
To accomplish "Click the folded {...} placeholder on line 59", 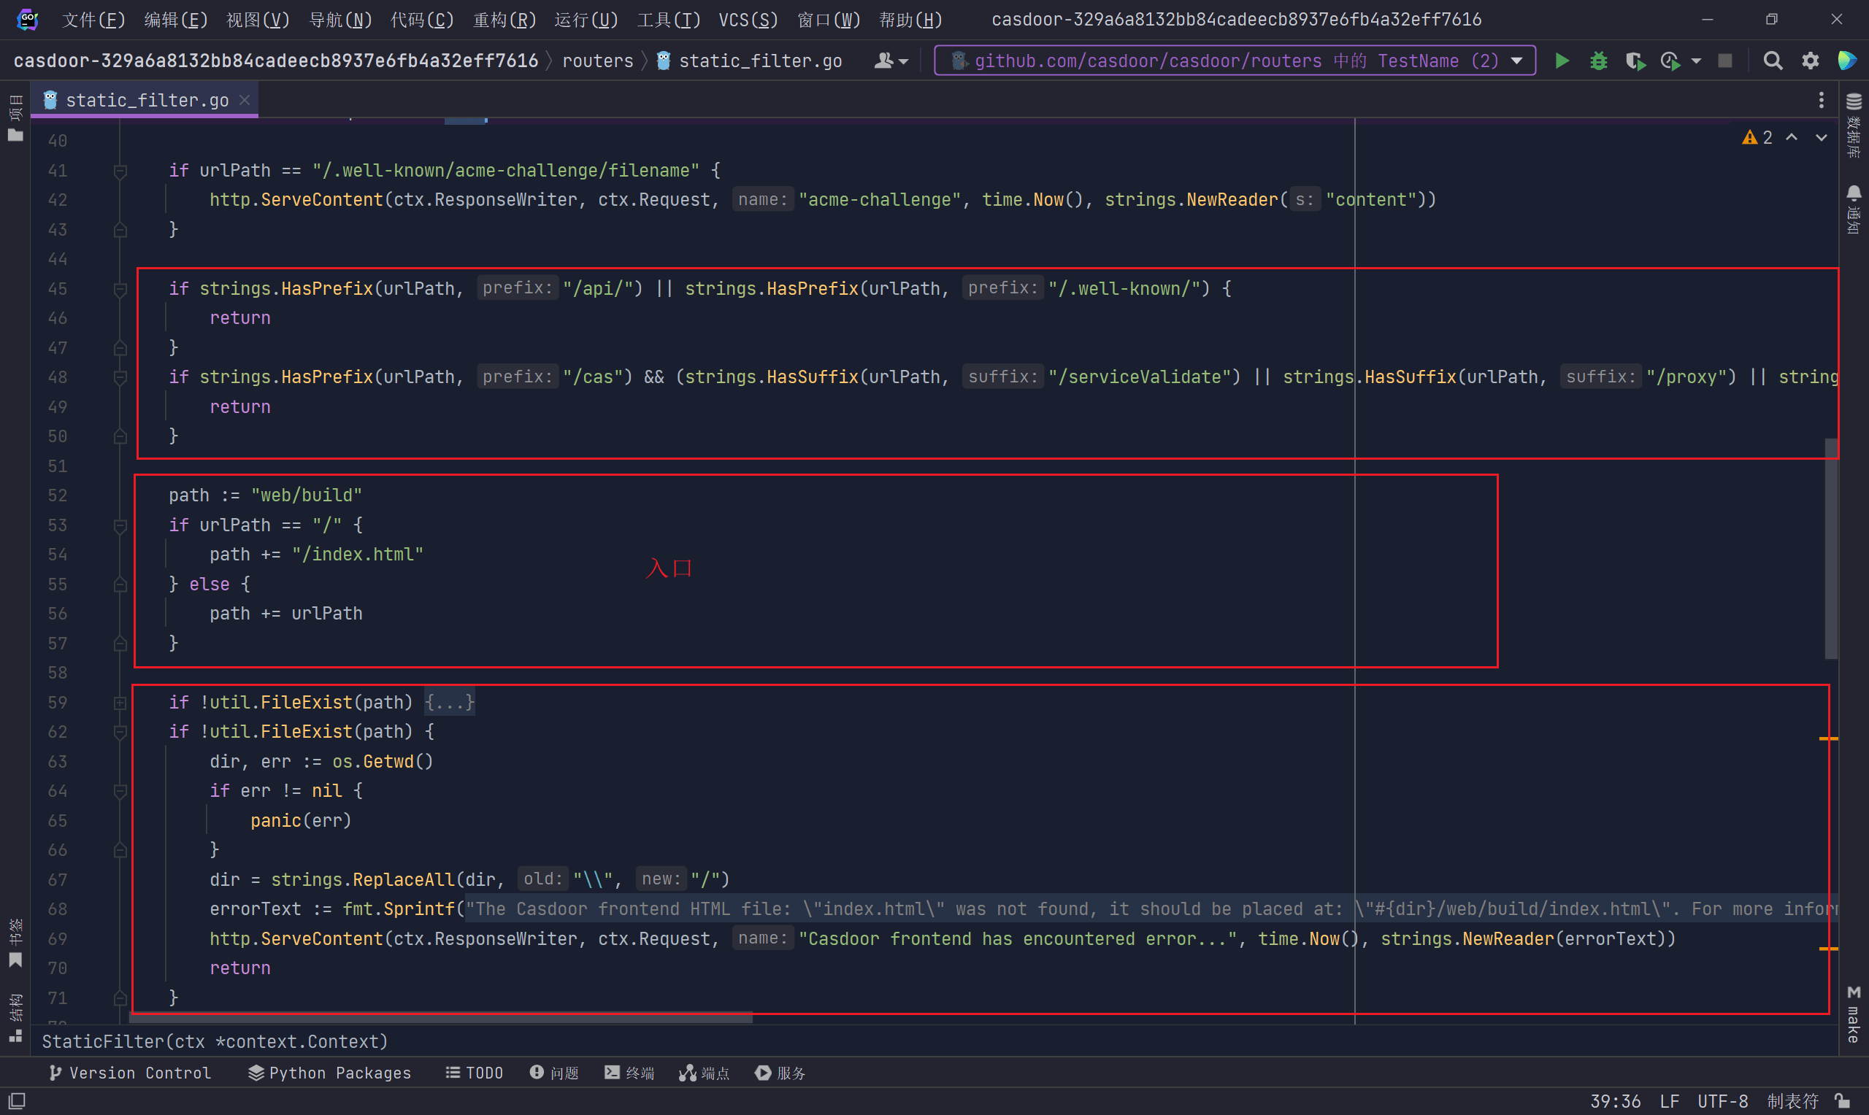I will (x=450, y=703).
